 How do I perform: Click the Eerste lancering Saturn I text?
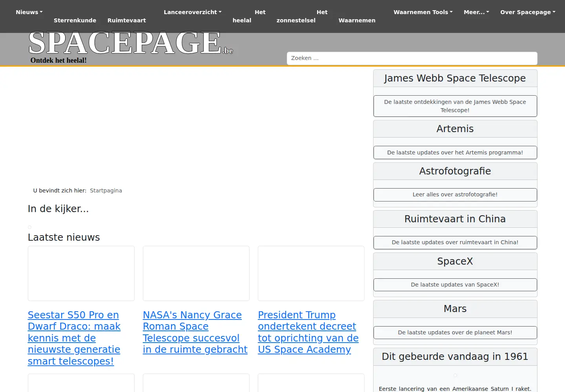(455, 388)
